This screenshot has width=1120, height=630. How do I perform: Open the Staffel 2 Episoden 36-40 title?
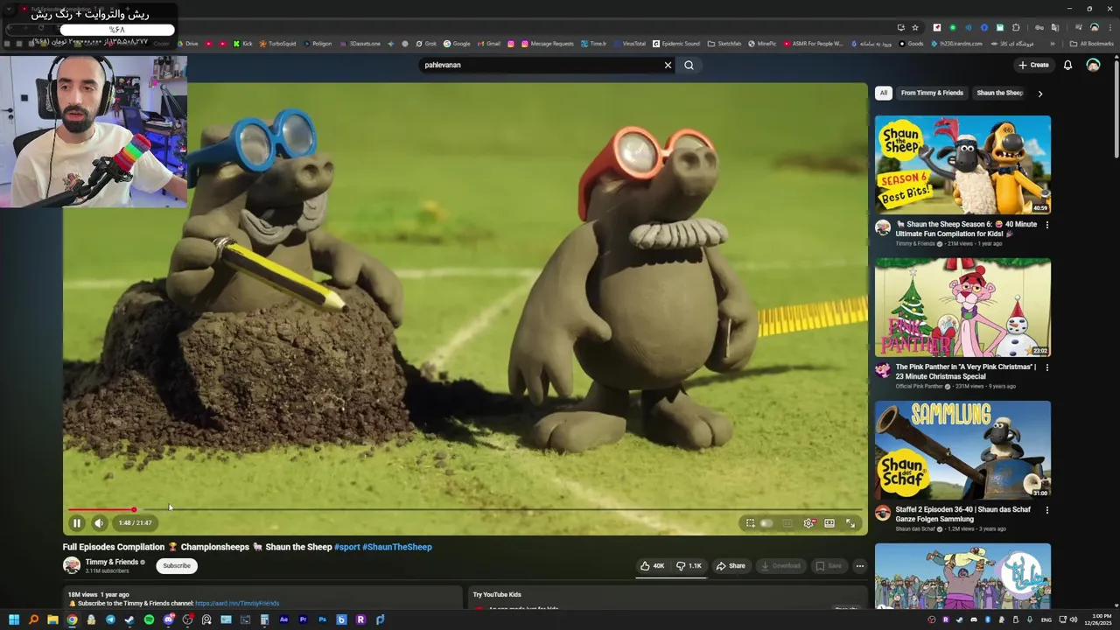pyautogui.click(x=962, y=514)
